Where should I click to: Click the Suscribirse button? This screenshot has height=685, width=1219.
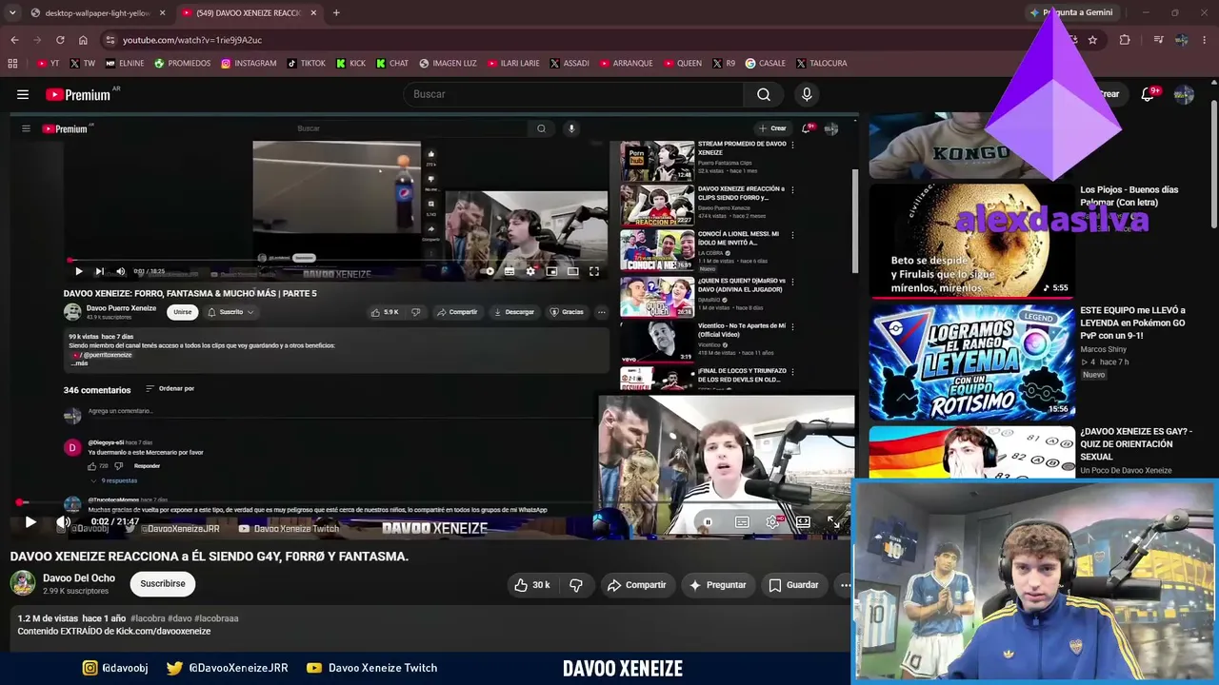tap(163, 583)
